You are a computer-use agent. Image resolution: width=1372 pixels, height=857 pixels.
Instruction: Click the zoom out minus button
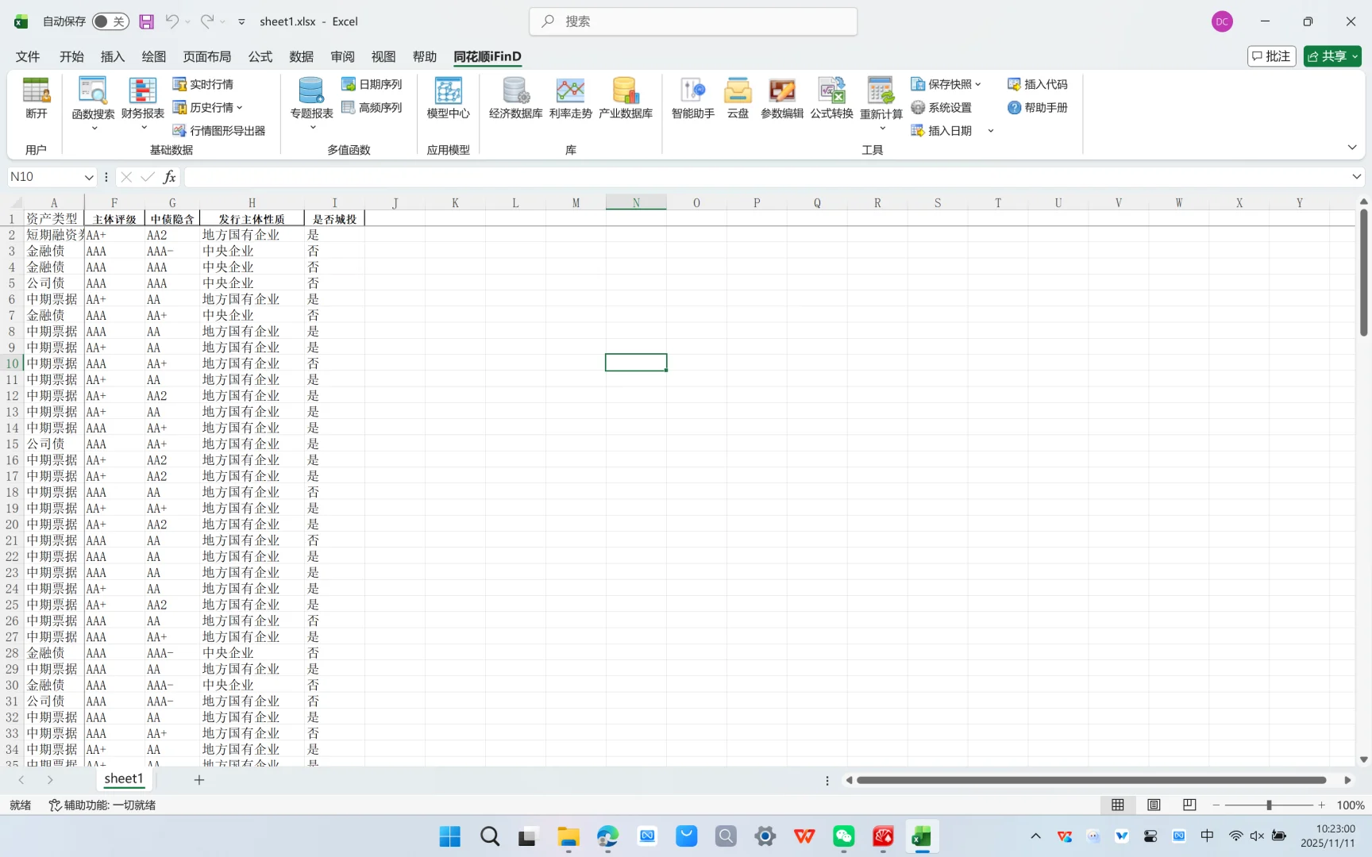pyautogui.click(x=1216, y=805)
